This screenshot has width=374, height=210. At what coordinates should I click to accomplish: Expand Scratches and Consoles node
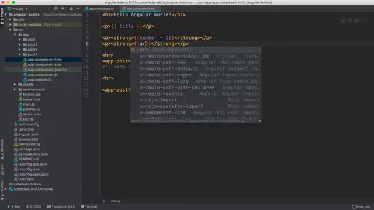coord(6,189)
